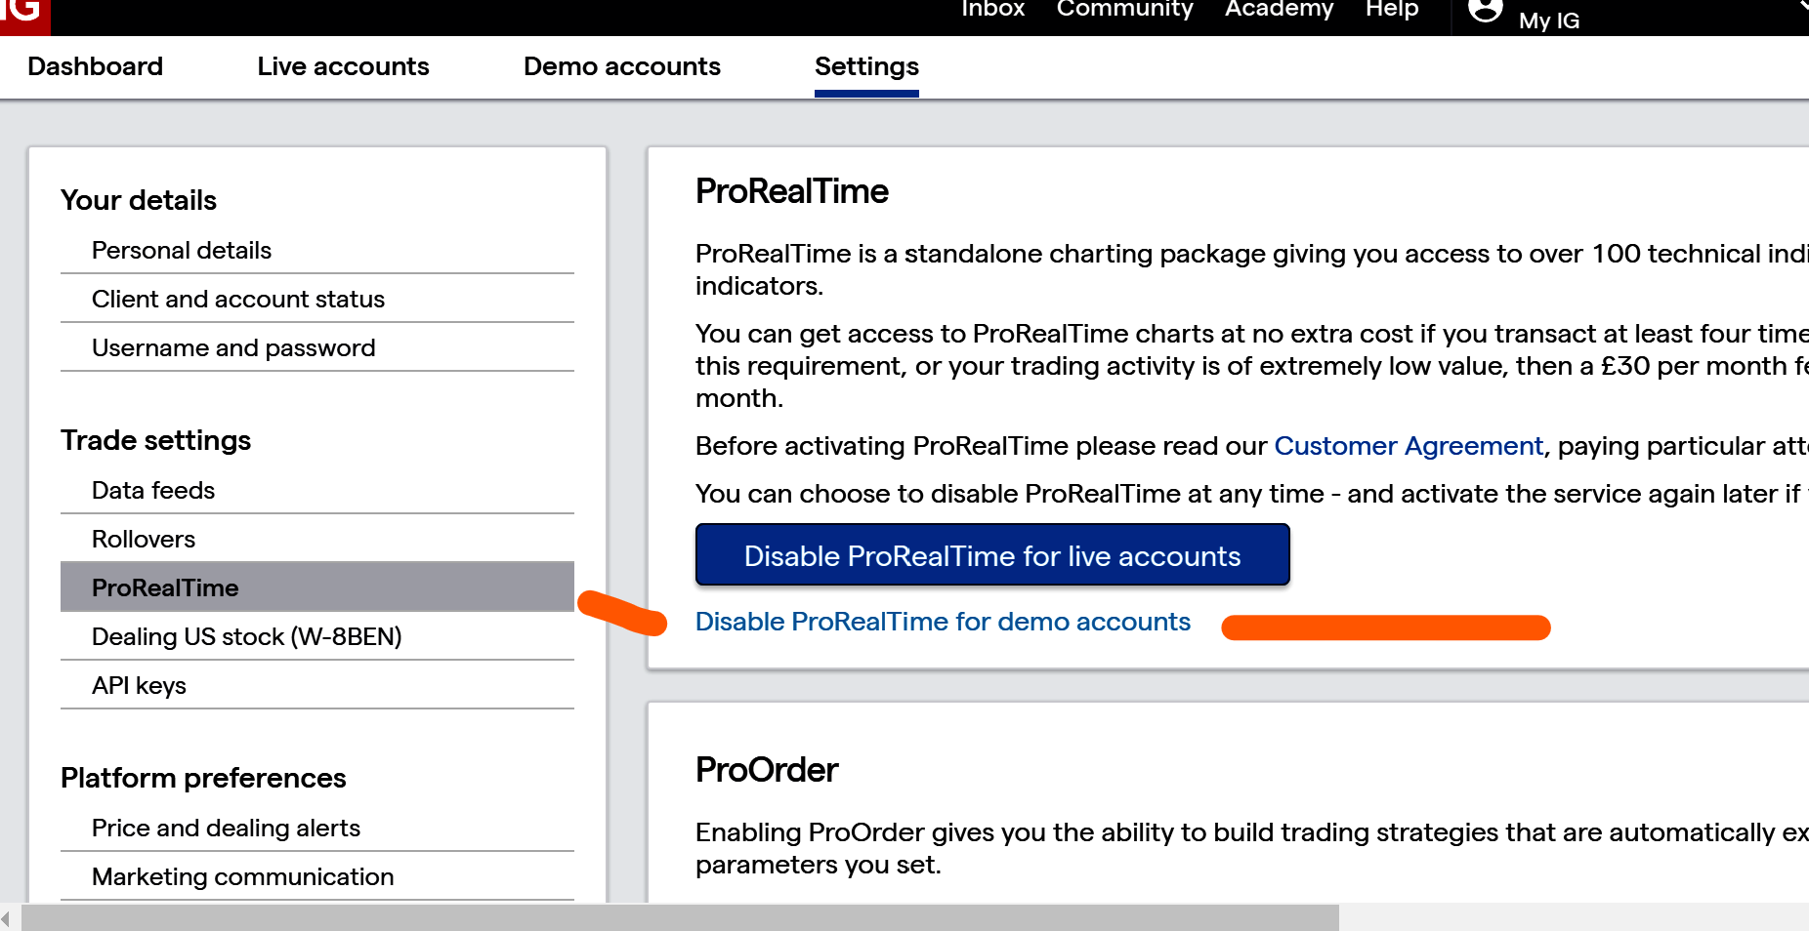Open the API keys settings page
This screenshot has height=931, width=1809.
[139, 686]
